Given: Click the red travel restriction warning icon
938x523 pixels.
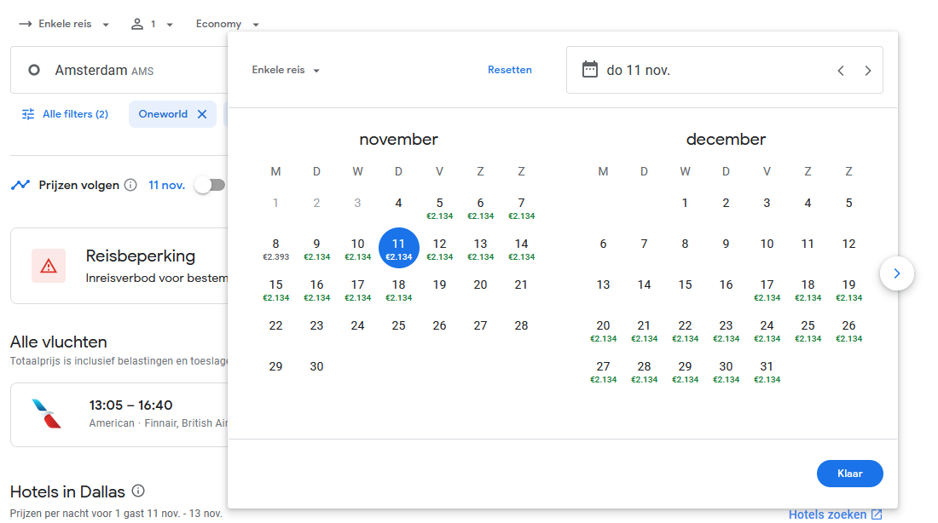Looking at the screenshot, I should coord(49,266).
